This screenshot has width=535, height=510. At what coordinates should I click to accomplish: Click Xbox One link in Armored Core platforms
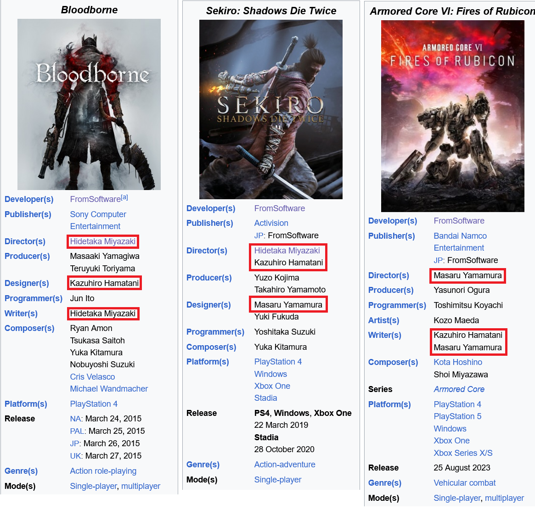(452, 441)
